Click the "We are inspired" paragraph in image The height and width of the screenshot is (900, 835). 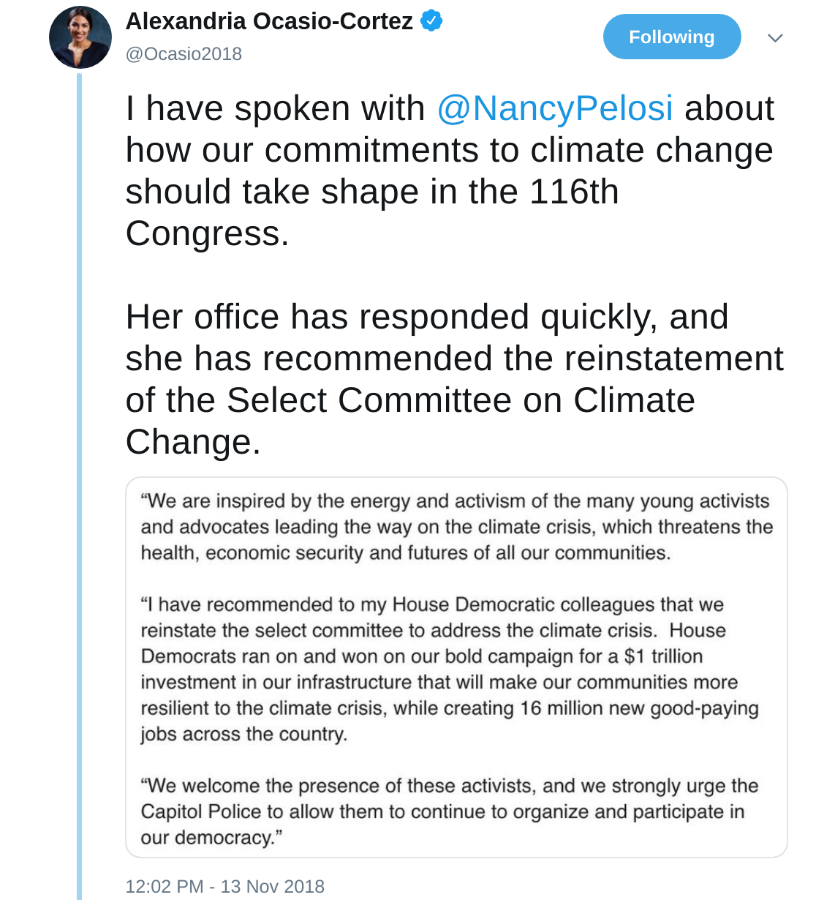(456, 527)
